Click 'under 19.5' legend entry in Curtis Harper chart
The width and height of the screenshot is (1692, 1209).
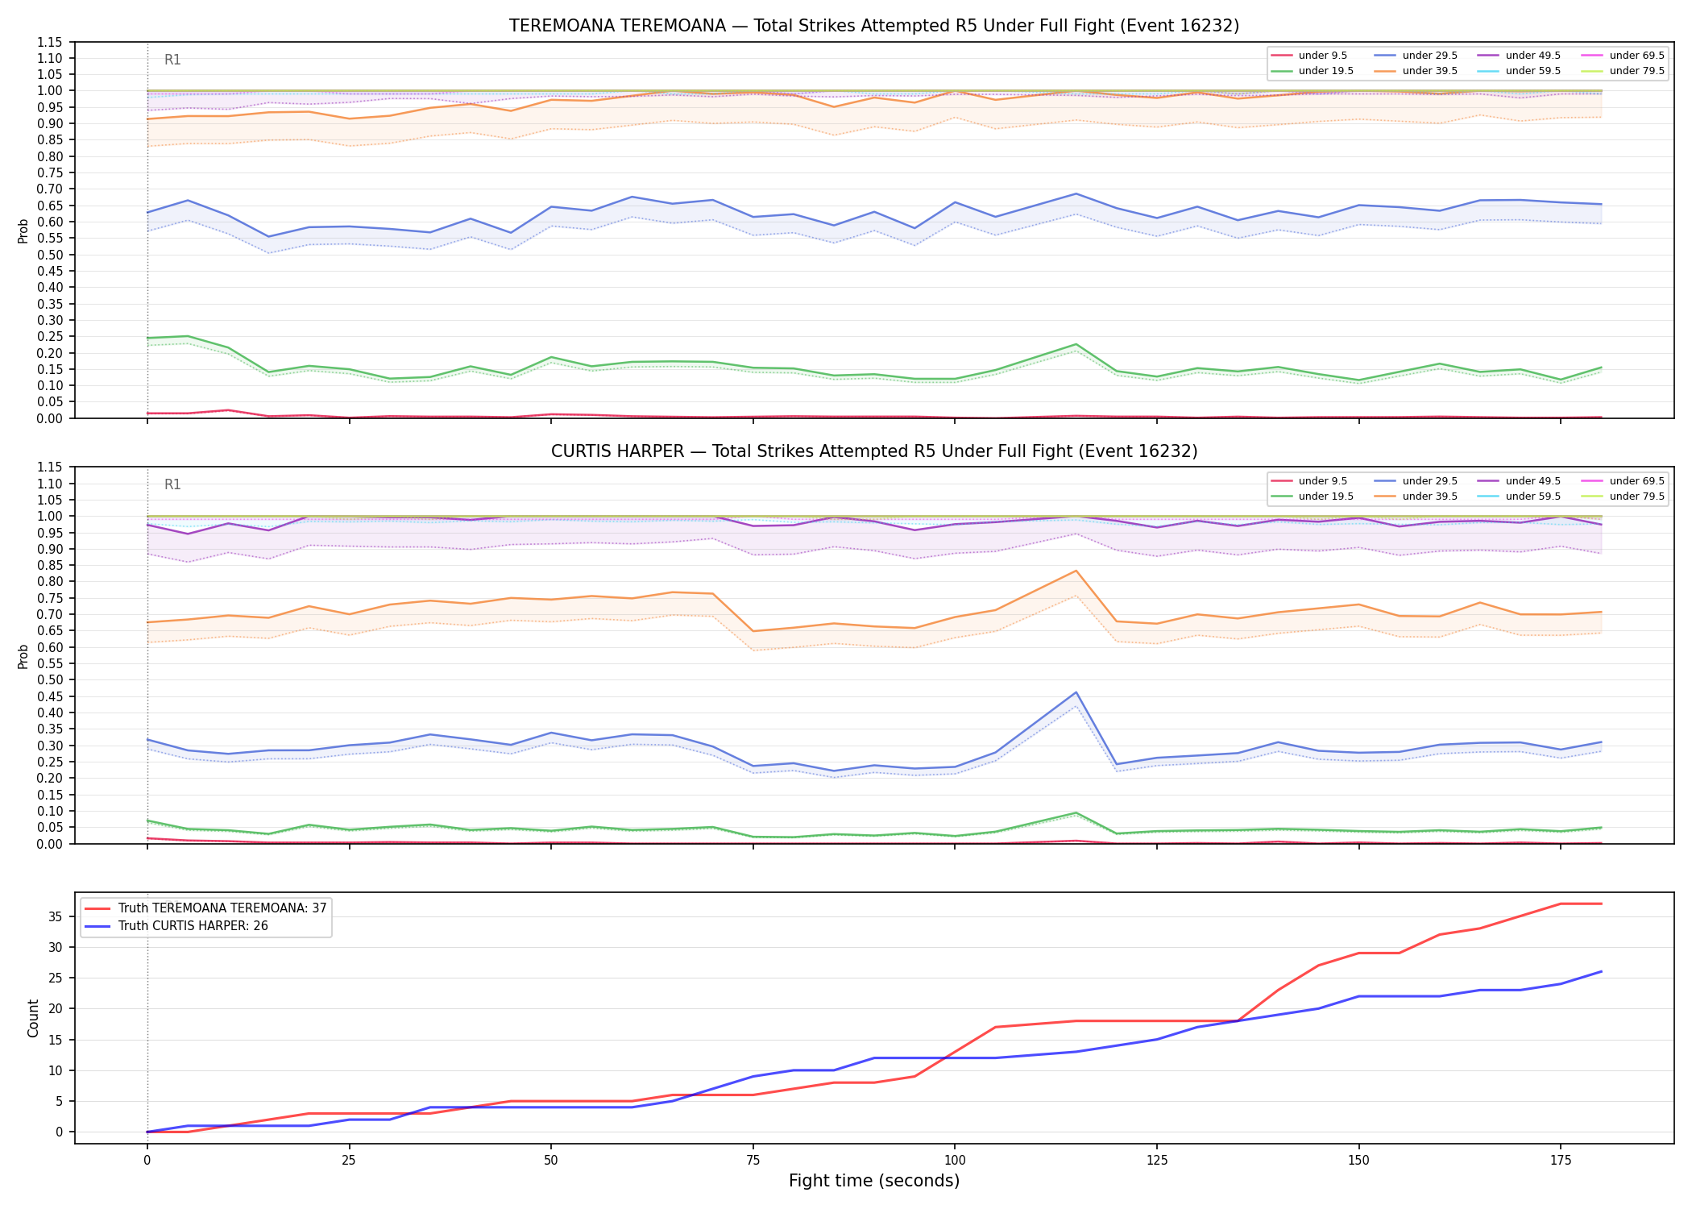pyautogui.click(x=1313, y=496)
